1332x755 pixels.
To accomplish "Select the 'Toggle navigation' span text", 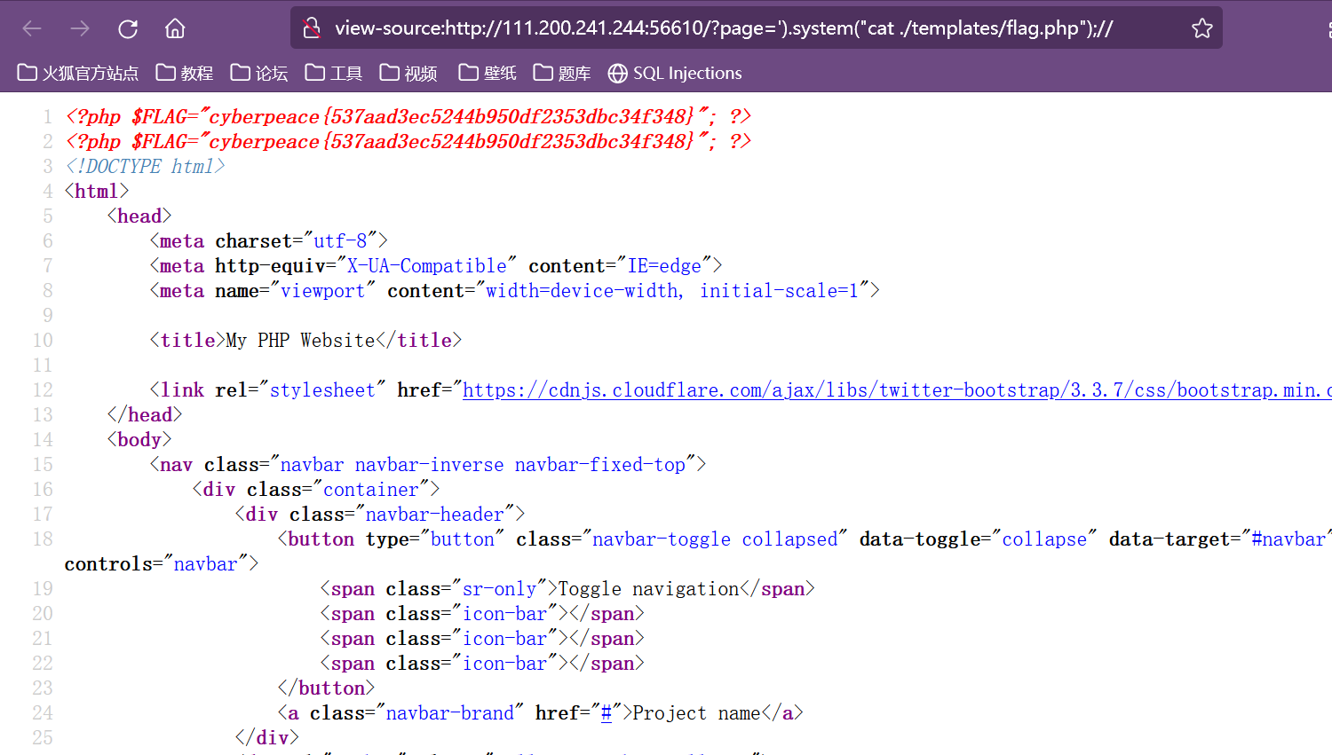I will [648, 589].
